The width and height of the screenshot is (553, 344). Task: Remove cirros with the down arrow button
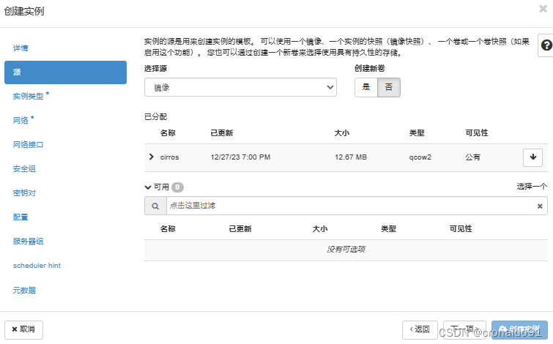click(x=532, y=157)
